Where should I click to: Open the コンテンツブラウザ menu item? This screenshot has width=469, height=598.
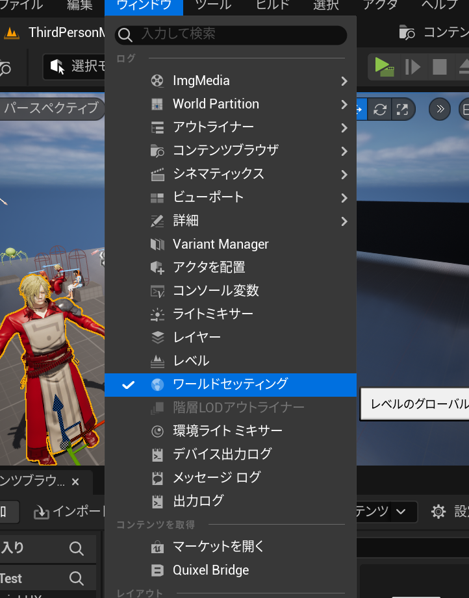(x=231, y=151)
